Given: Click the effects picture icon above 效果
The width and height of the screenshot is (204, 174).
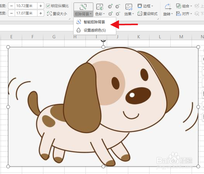Looking at the screenshot, I should pyautogui.click(x=129, y=7).
